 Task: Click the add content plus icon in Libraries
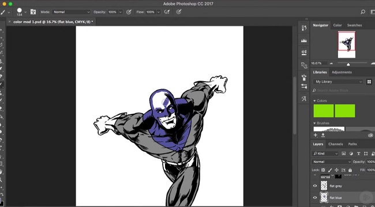pyautogui.click(x=316, y=135)
